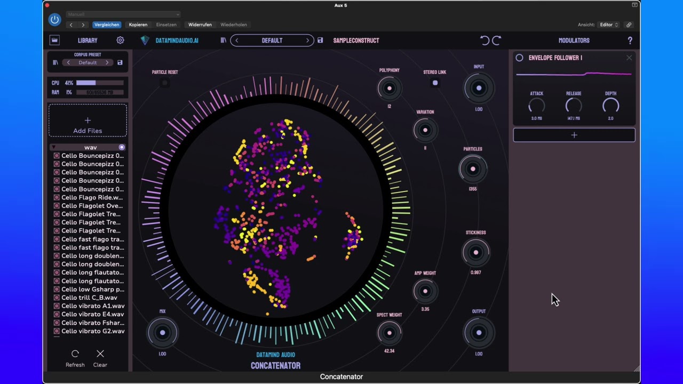Click the link icon in the header

pos(629,25)
